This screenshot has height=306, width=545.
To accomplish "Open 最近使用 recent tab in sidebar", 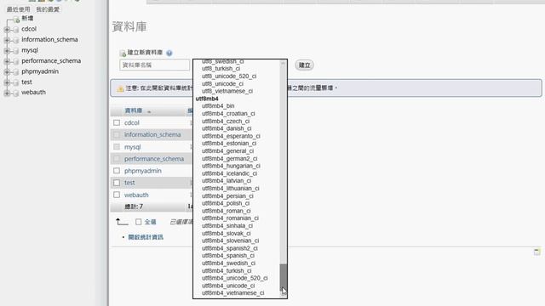I will [19, 9].
